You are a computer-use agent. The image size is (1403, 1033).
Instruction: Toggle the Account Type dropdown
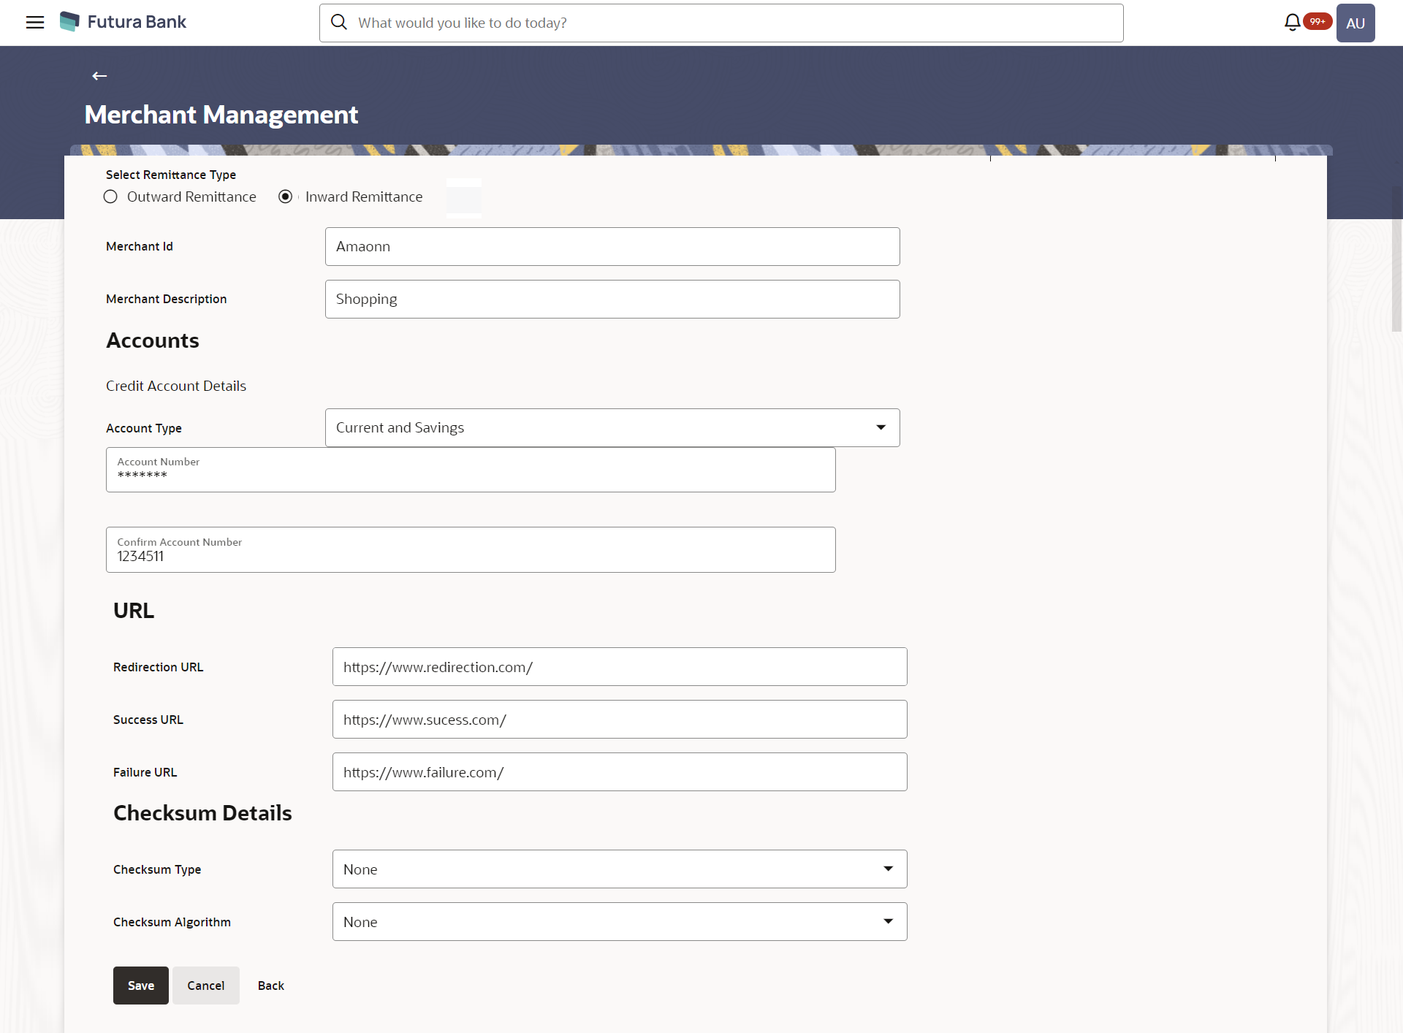pyautogui.click(x=882, y=427)
